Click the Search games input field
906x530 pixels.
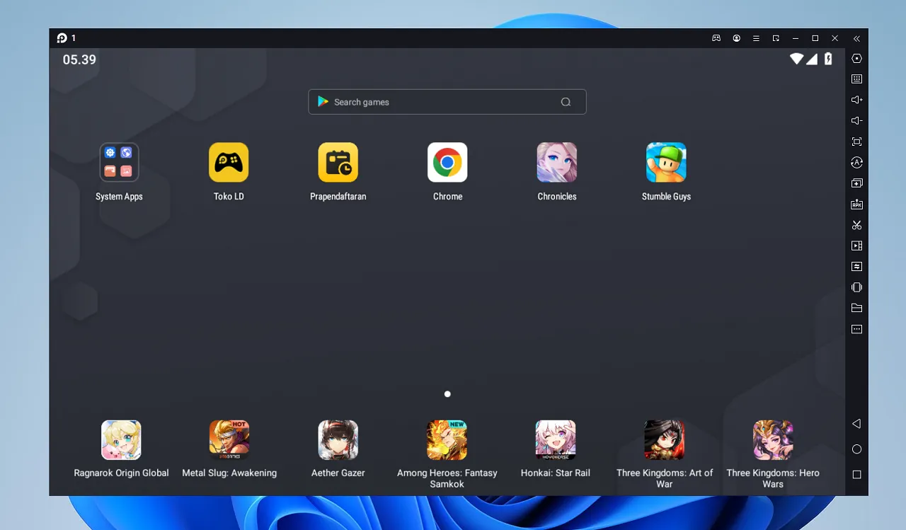click(x=439, y=102)
